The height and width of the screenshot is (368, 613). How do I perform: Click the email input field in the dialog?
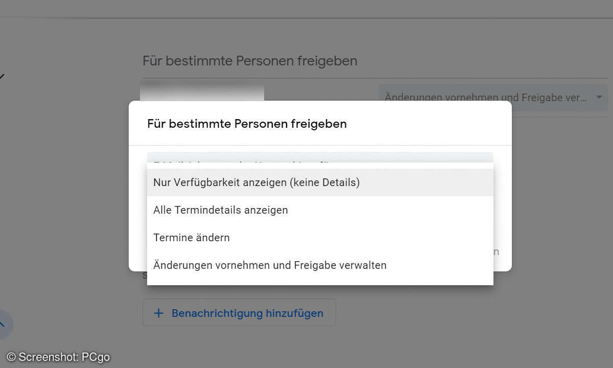pyautogui.click(x=320, y=157)
